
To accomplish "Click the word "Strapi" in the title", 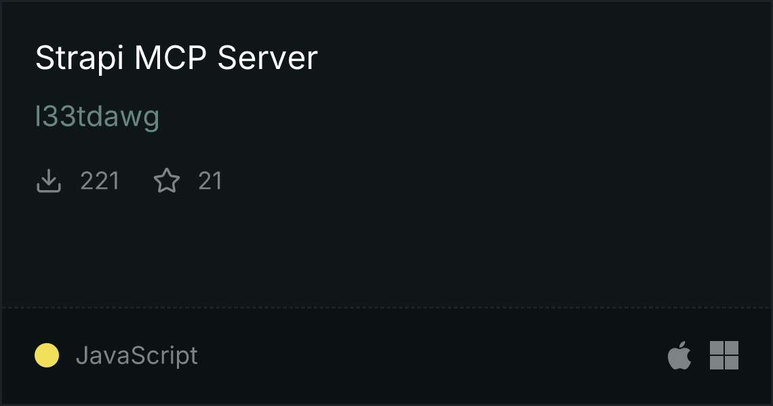I will pos(79,58).
